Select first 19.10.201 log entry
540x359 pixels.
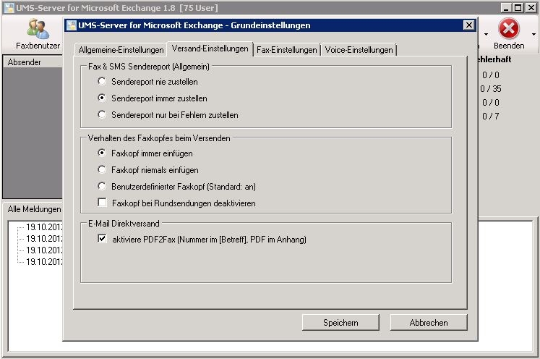pyautogui.click(x=44, y=227)
